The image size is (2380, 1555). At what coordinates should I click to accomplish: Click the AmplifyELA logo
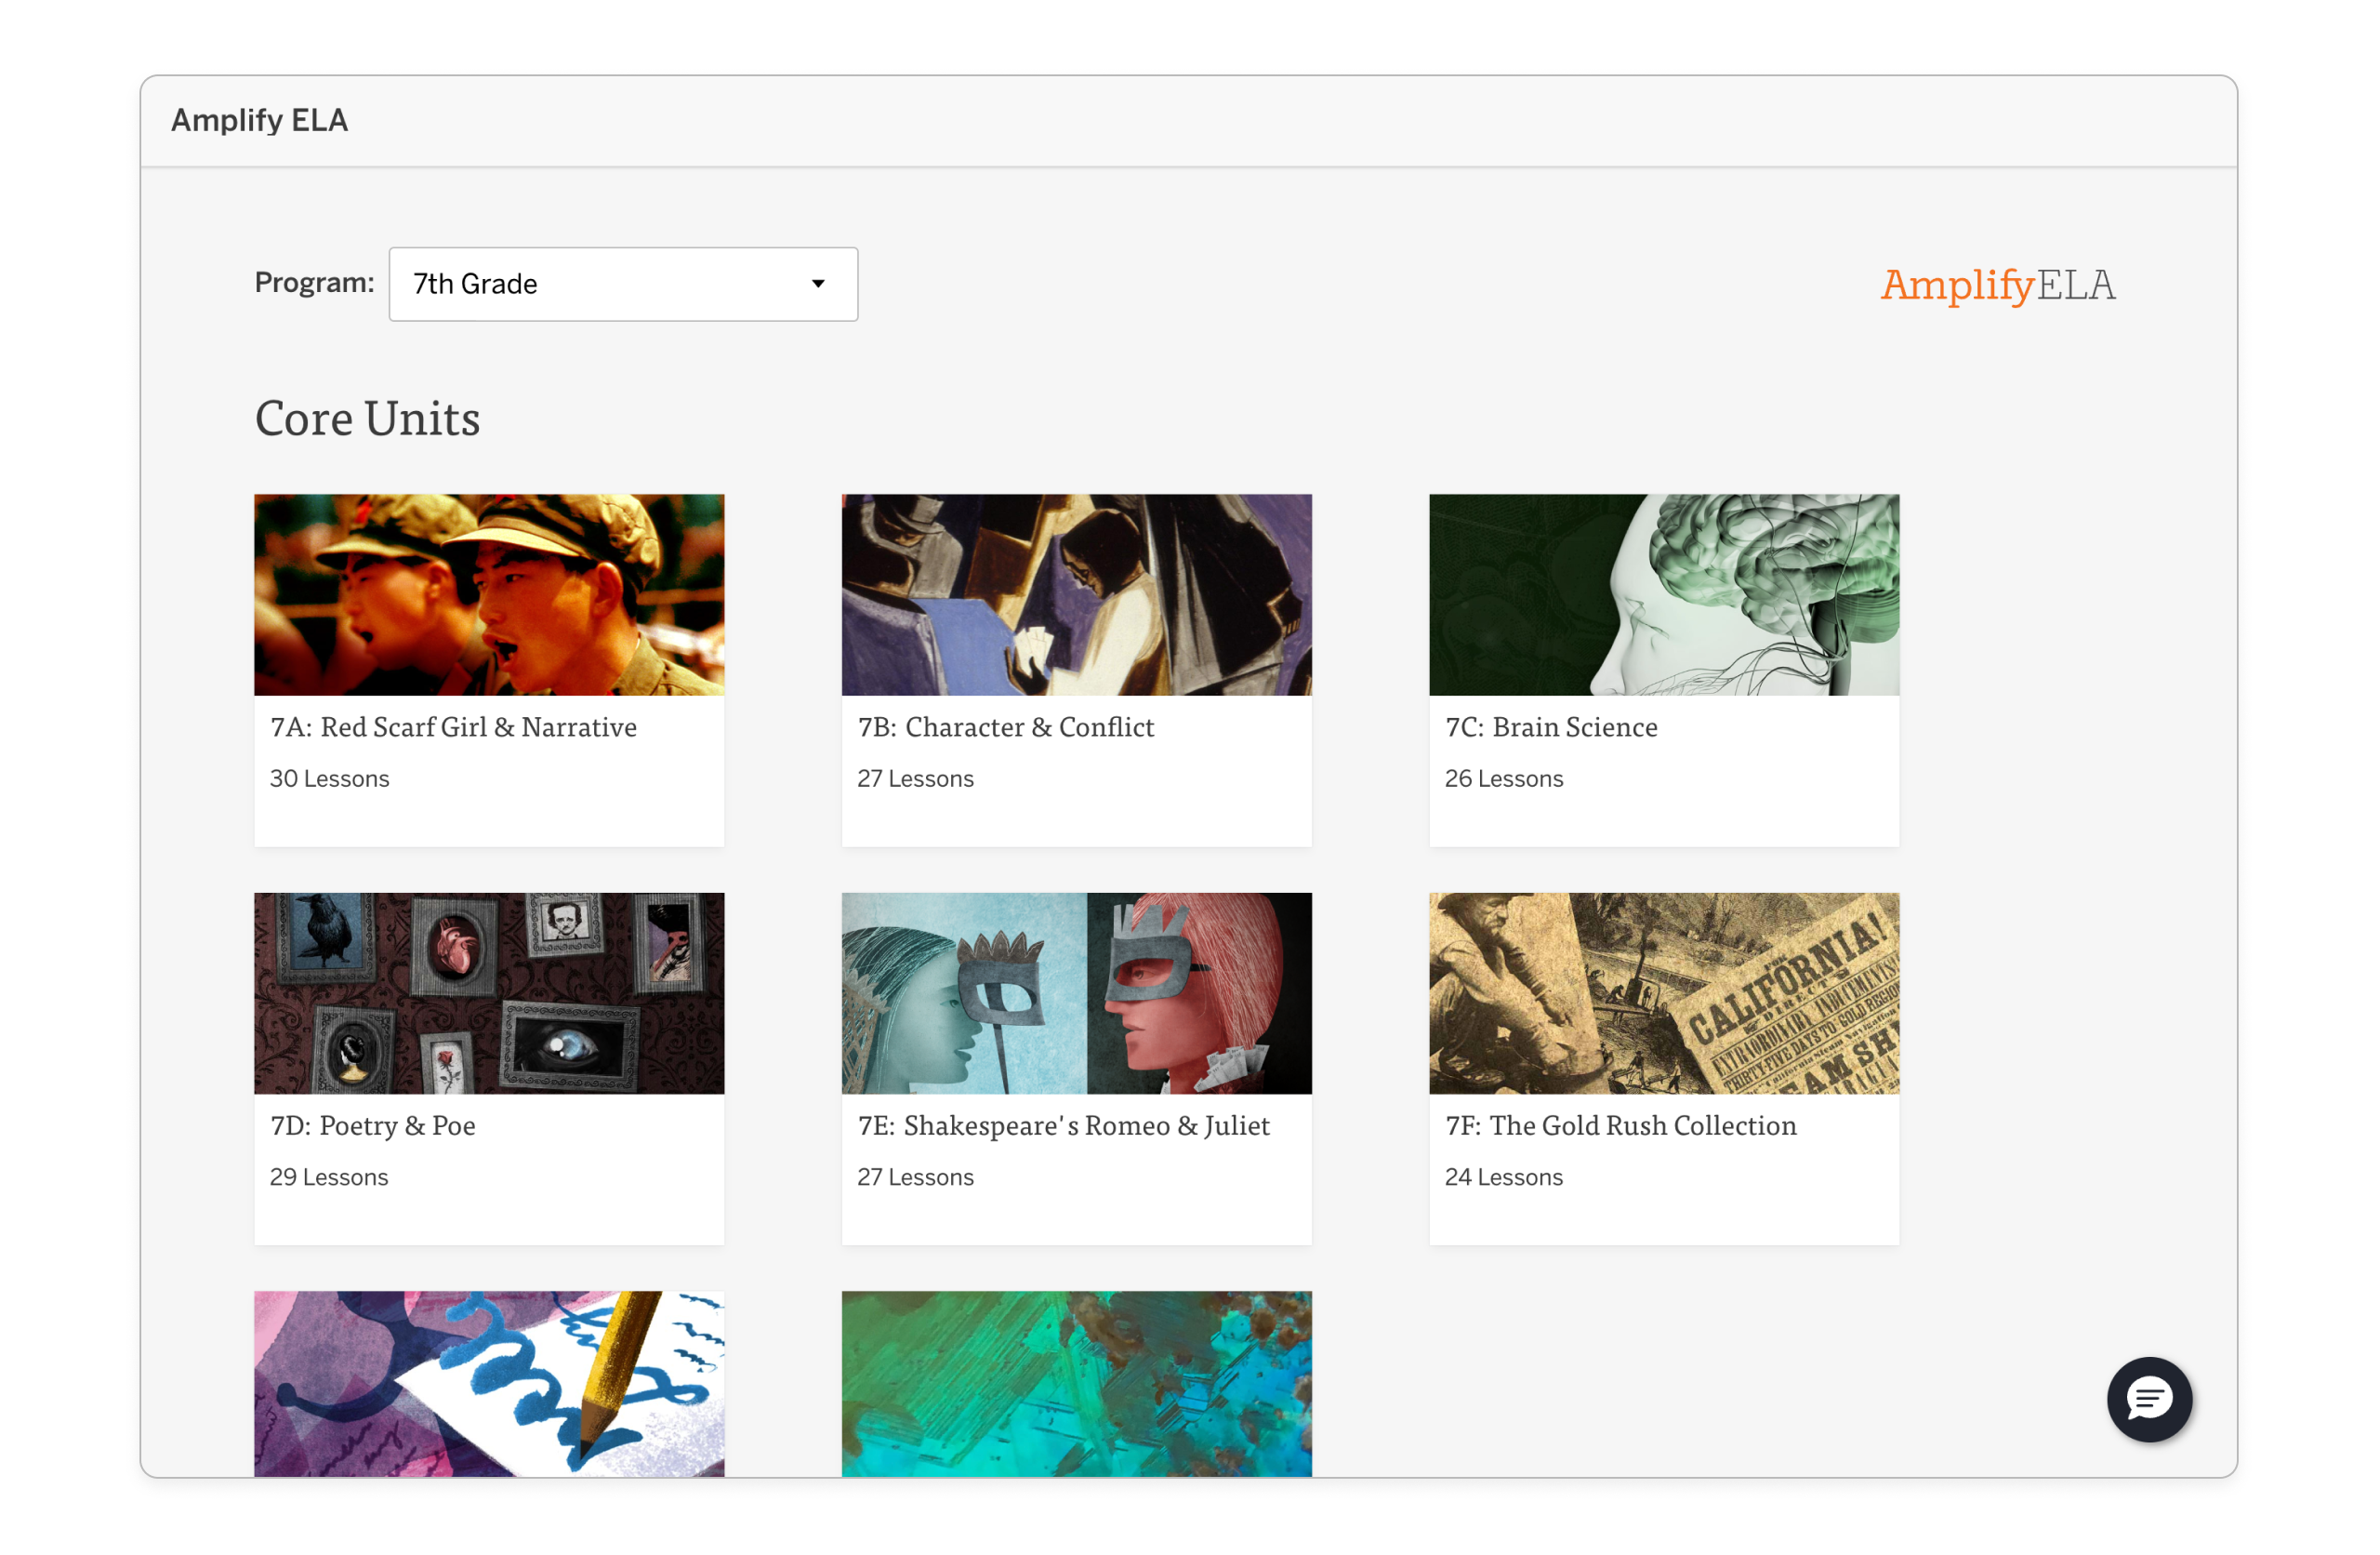click(x=1997, y=286)
